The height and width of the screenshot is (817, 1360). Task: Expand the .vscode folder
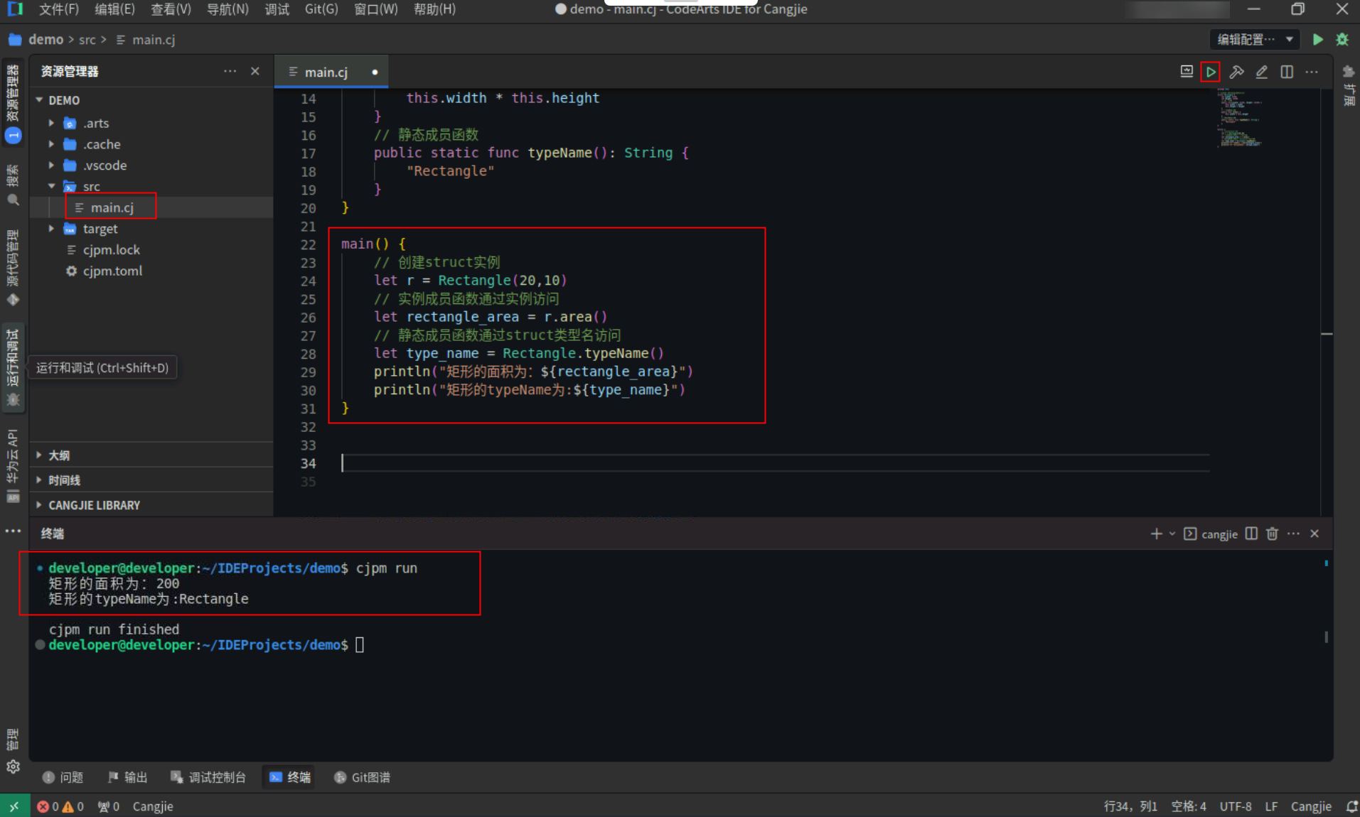click(x=51, y=166)
